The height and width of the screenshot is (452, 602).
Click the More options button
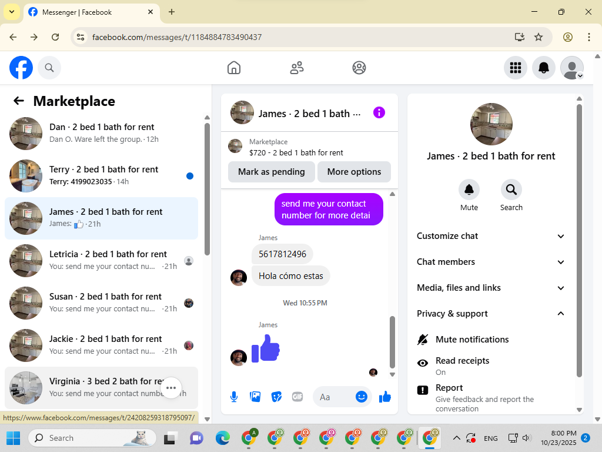(354, 172)
